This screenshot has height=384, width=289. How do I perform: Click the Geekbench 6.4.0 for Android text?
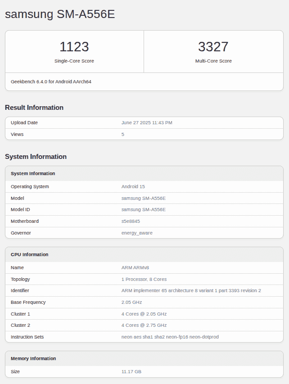pyautogui.click(x=51, y=82)
